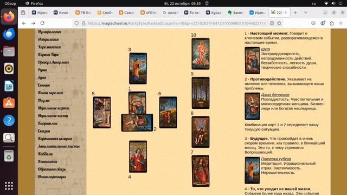The width and height of the screenshot is (347, 195).
Task: Select tarot card number 5 in spread
Action: click(x=102, y=112)
